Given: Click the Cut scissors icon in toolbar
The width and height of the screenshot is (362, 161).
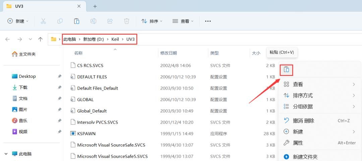Looking at the screenshot, I should click(43, 21).
